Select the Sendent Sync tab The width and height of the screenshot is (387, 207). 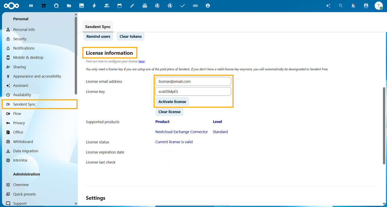pyautogui.click(x=98, y=27)
